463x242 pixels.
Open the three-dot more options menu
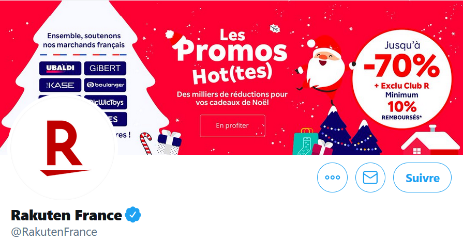pos(332,178)
